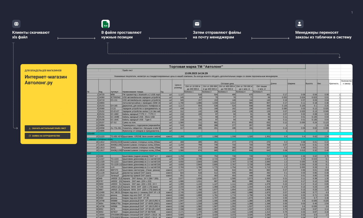Screen dimensions: 363x218
Task: Click the 'Высота' column header
Action: (x=311, y=84)
